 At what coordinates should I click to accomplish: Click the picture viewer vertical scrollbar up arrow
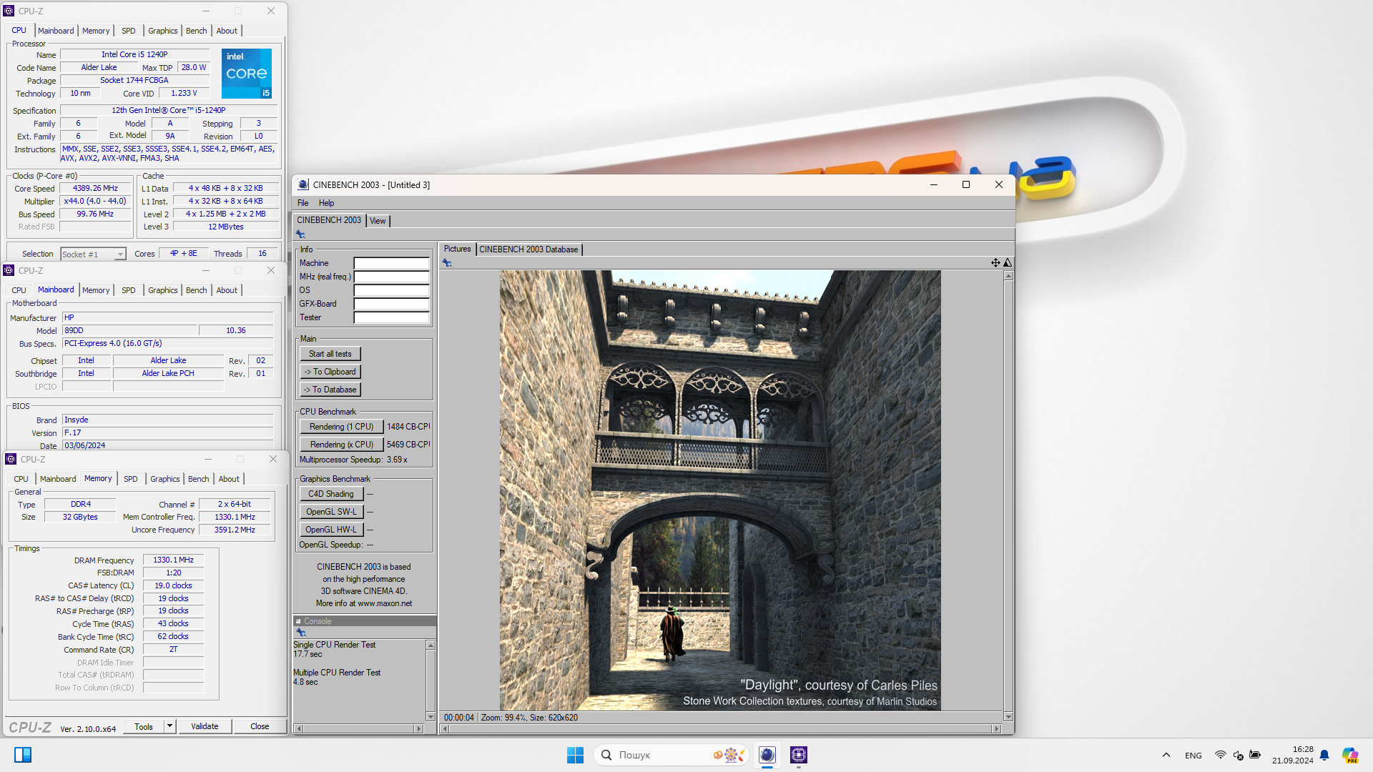click(1008, 276)
